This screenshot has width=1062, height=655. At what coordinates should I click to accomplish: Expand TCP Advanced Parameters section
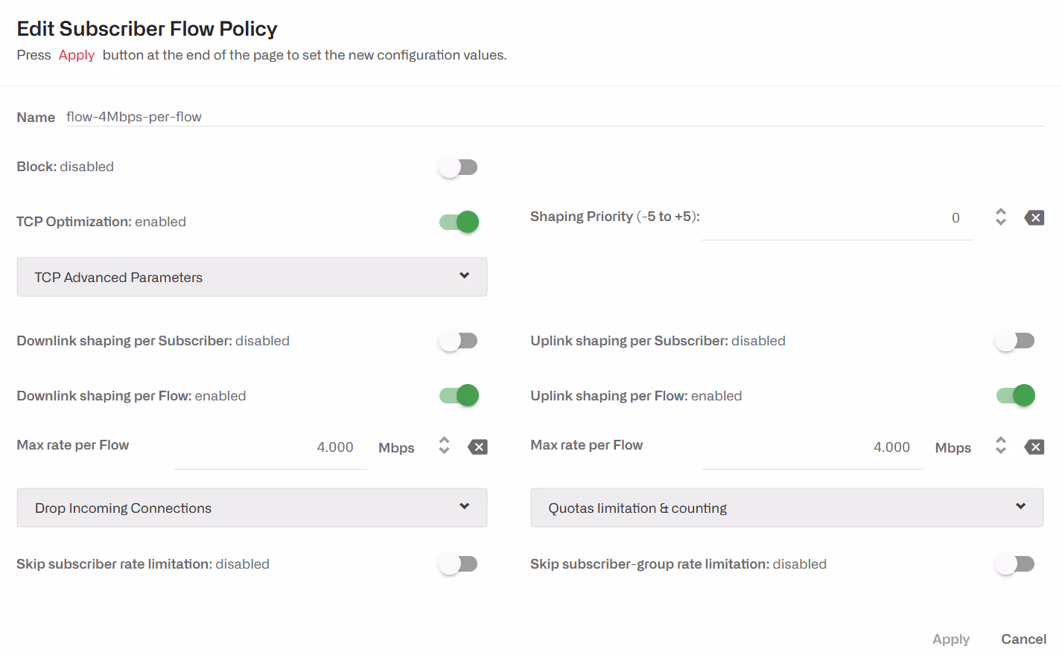point(252,277)
